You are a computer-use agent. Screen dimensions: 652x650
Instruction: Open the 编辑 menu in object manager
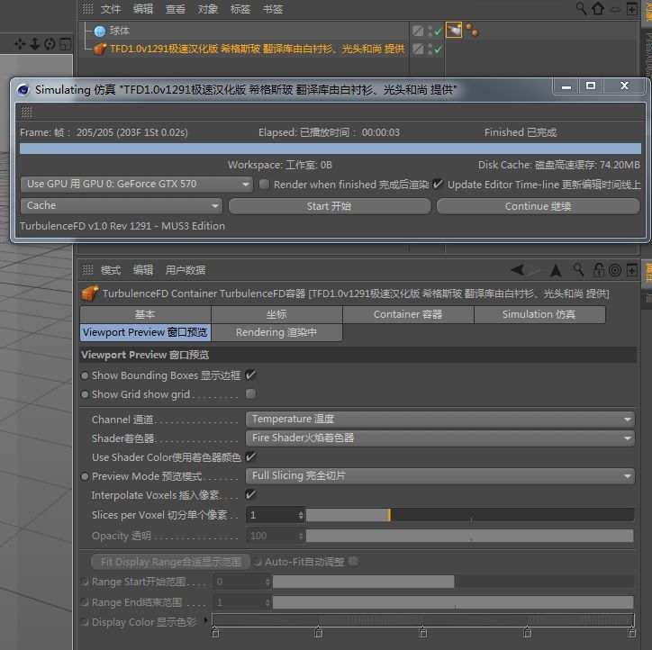(143, 9)
